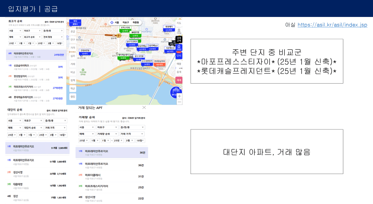Screen dimensions: 373x204
Task: Open the 학군 tab on map sidebar
Action: click(x=73, y=89)
